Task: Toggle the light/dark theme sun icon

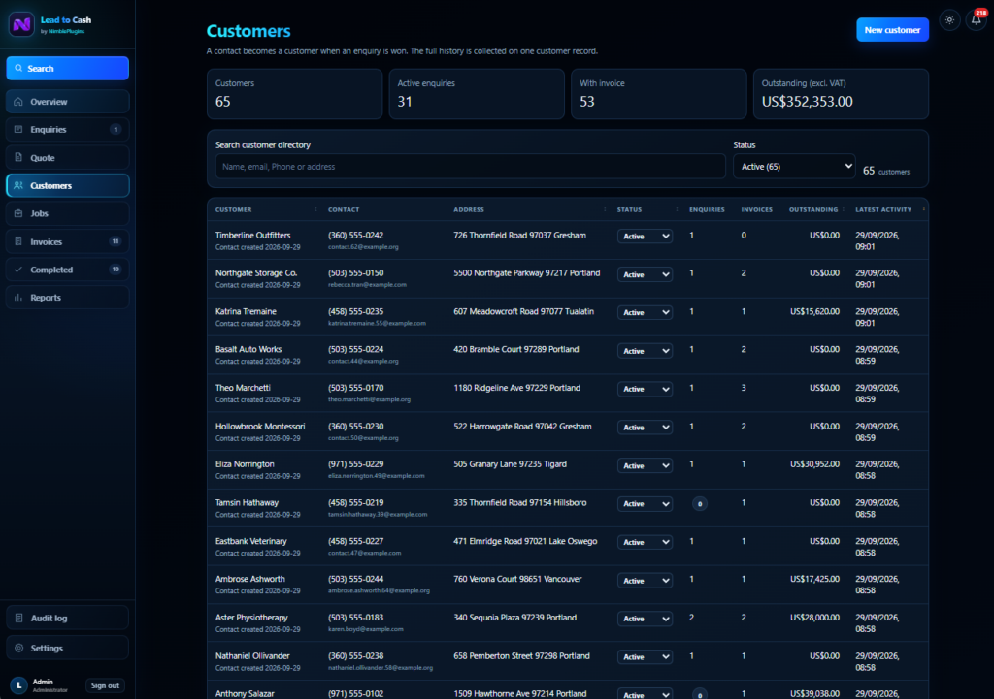Action: point(949,20)
